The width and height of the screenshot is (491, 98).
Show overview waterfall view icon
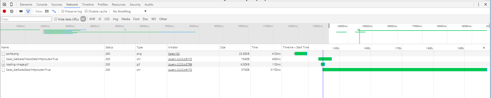54,11
